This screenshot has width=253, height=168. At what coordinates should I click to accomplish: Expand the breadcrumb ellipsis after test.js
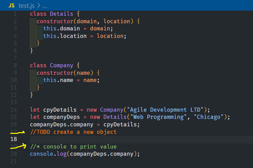(45, 5)
